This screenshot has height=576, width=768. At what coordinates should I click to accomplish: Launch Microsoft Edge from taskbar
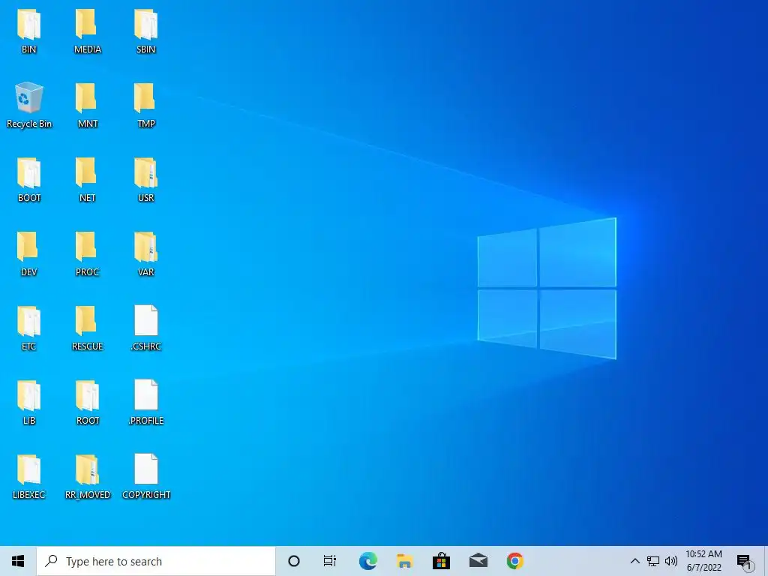click(x=367, y=561)
